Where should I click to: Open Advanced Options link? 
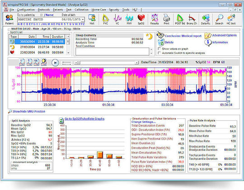(225, 36)
